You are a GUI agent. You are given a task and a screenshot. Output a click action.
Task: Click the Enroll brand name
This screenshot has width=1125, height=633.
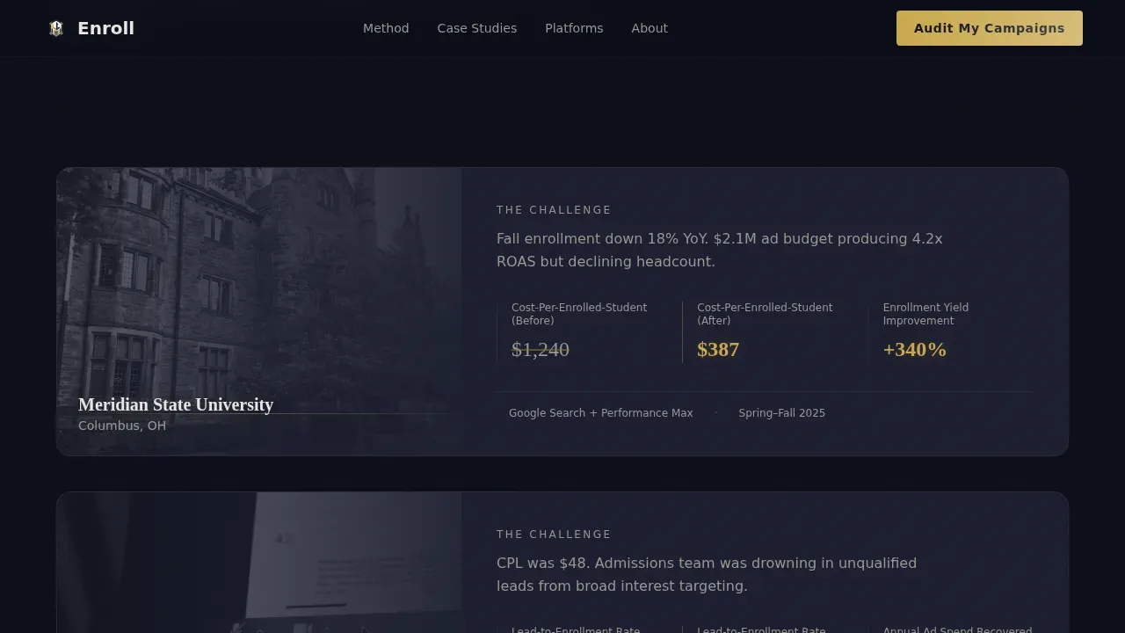[105, 28]
